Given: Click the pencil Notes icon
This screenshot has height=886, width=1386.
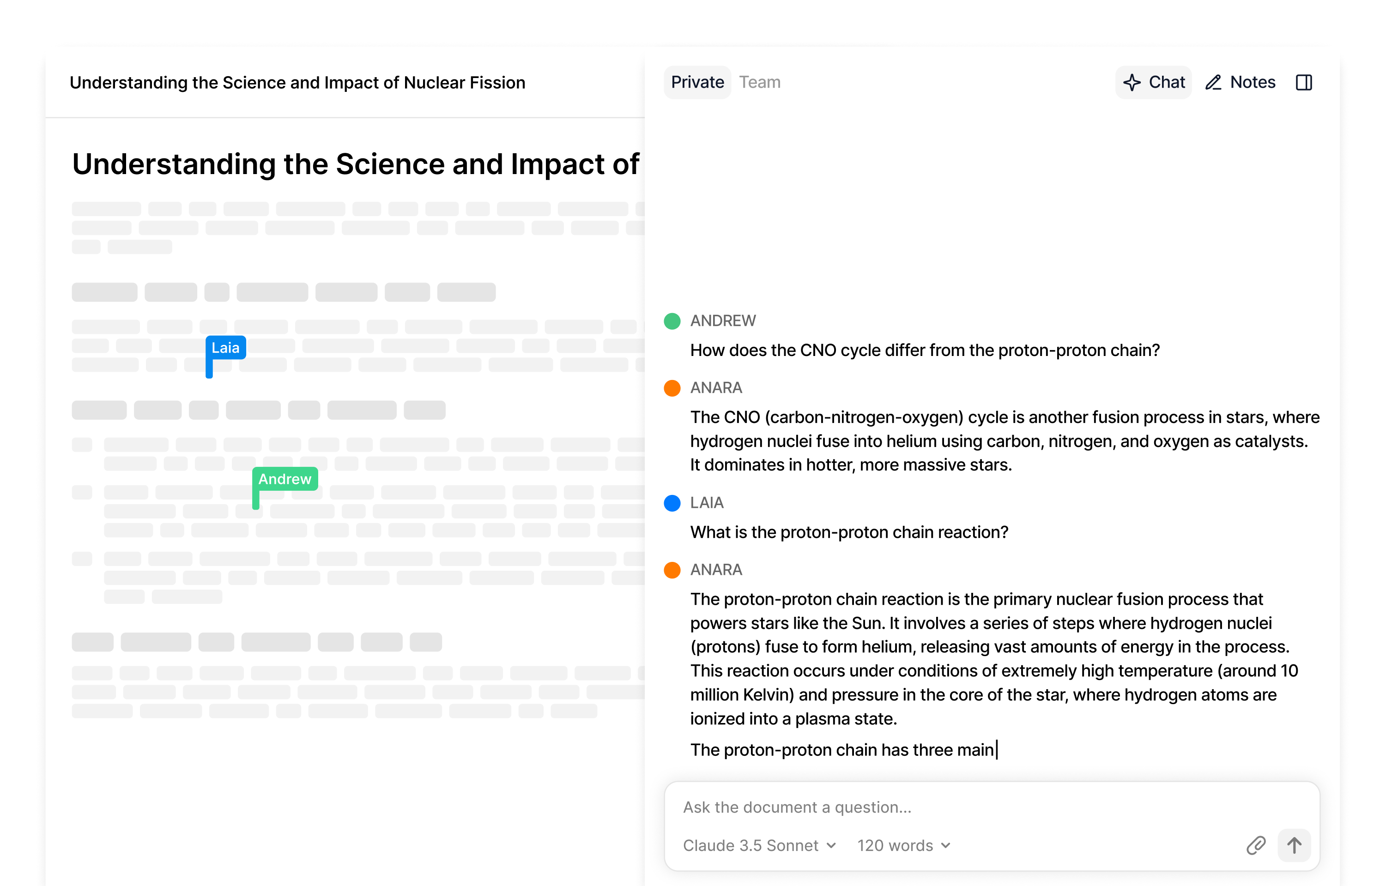Looking at the screenshot, I should (x=1213, y=83).
